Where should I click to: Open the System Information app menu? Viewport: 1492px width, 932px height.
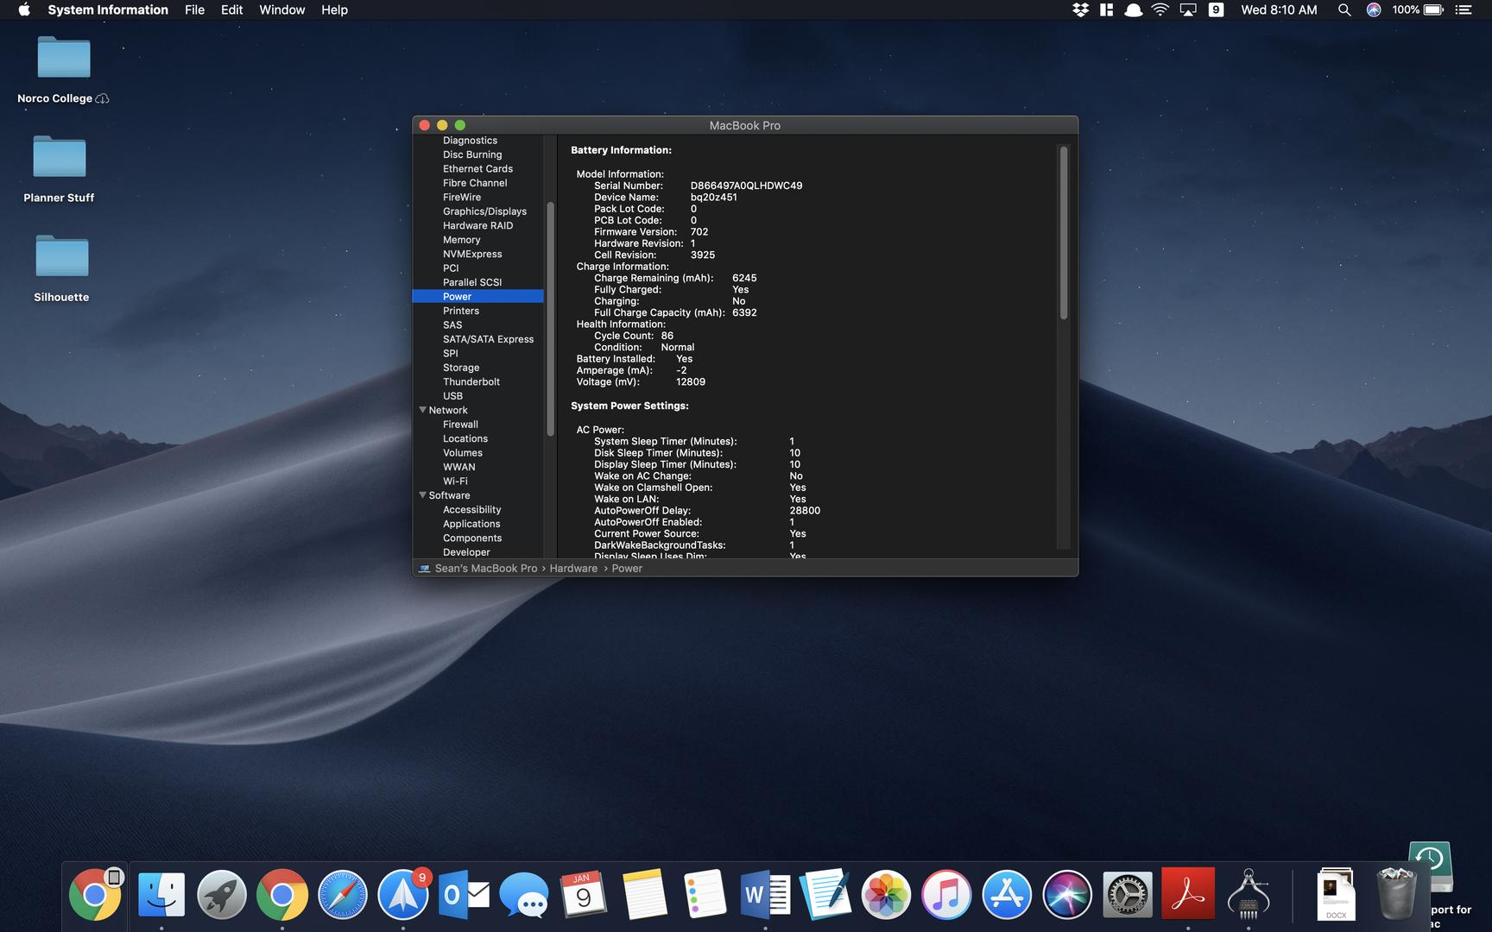click(x=108, y=9)
